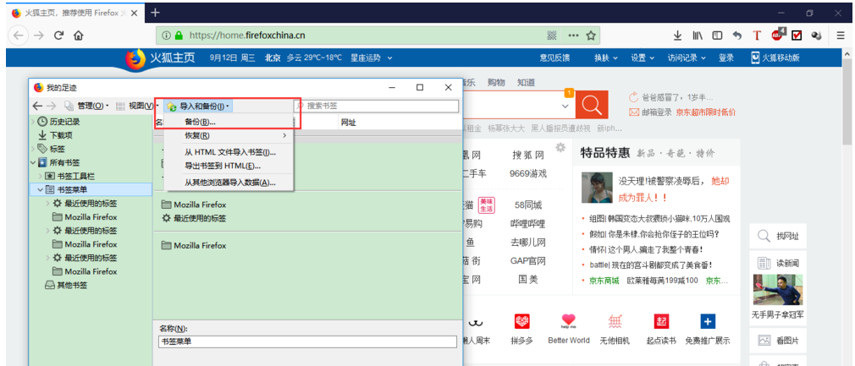Open the 购物 tab on the homepage
This screenshot has height=366, width=855.
click(496, 82)
